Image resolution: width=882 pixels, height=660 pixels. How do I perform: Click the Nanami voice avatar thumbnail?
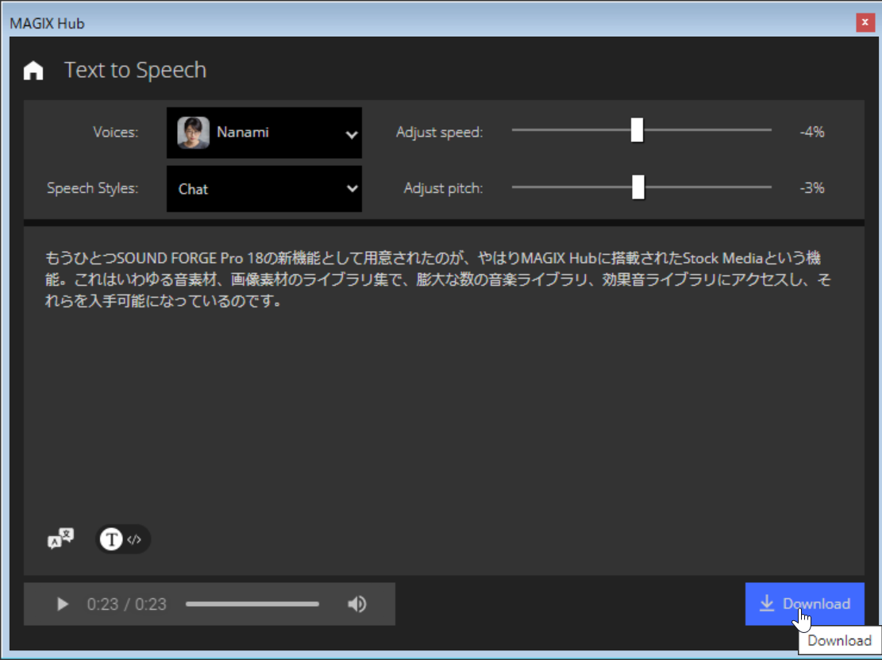click(193, 133)
